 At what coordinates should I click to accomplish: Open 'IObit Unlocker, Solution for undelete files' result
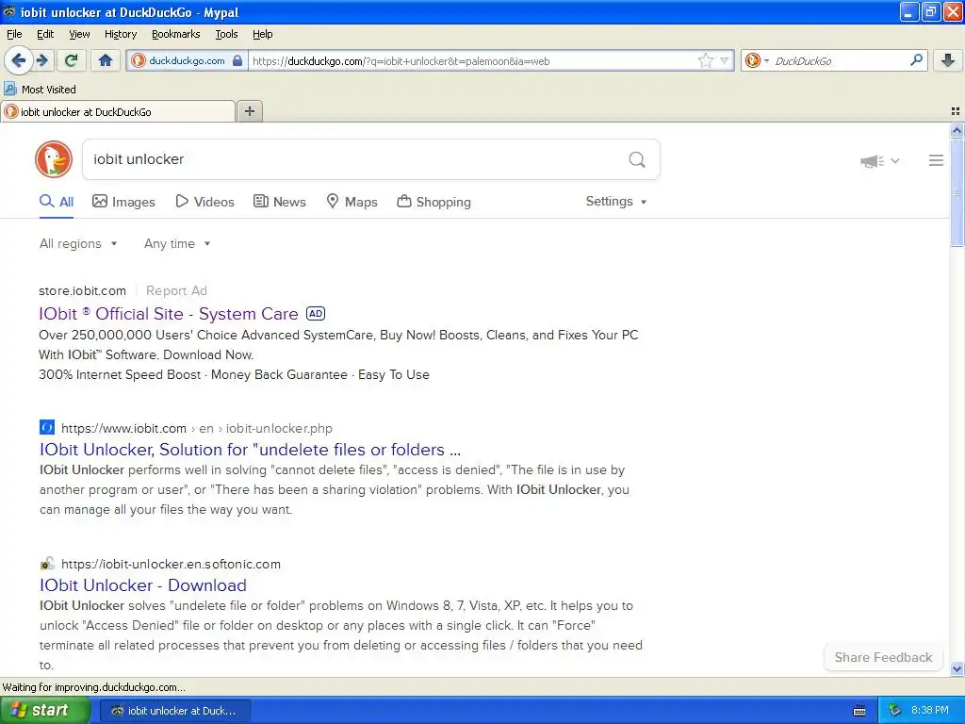[x=250, y=450]
